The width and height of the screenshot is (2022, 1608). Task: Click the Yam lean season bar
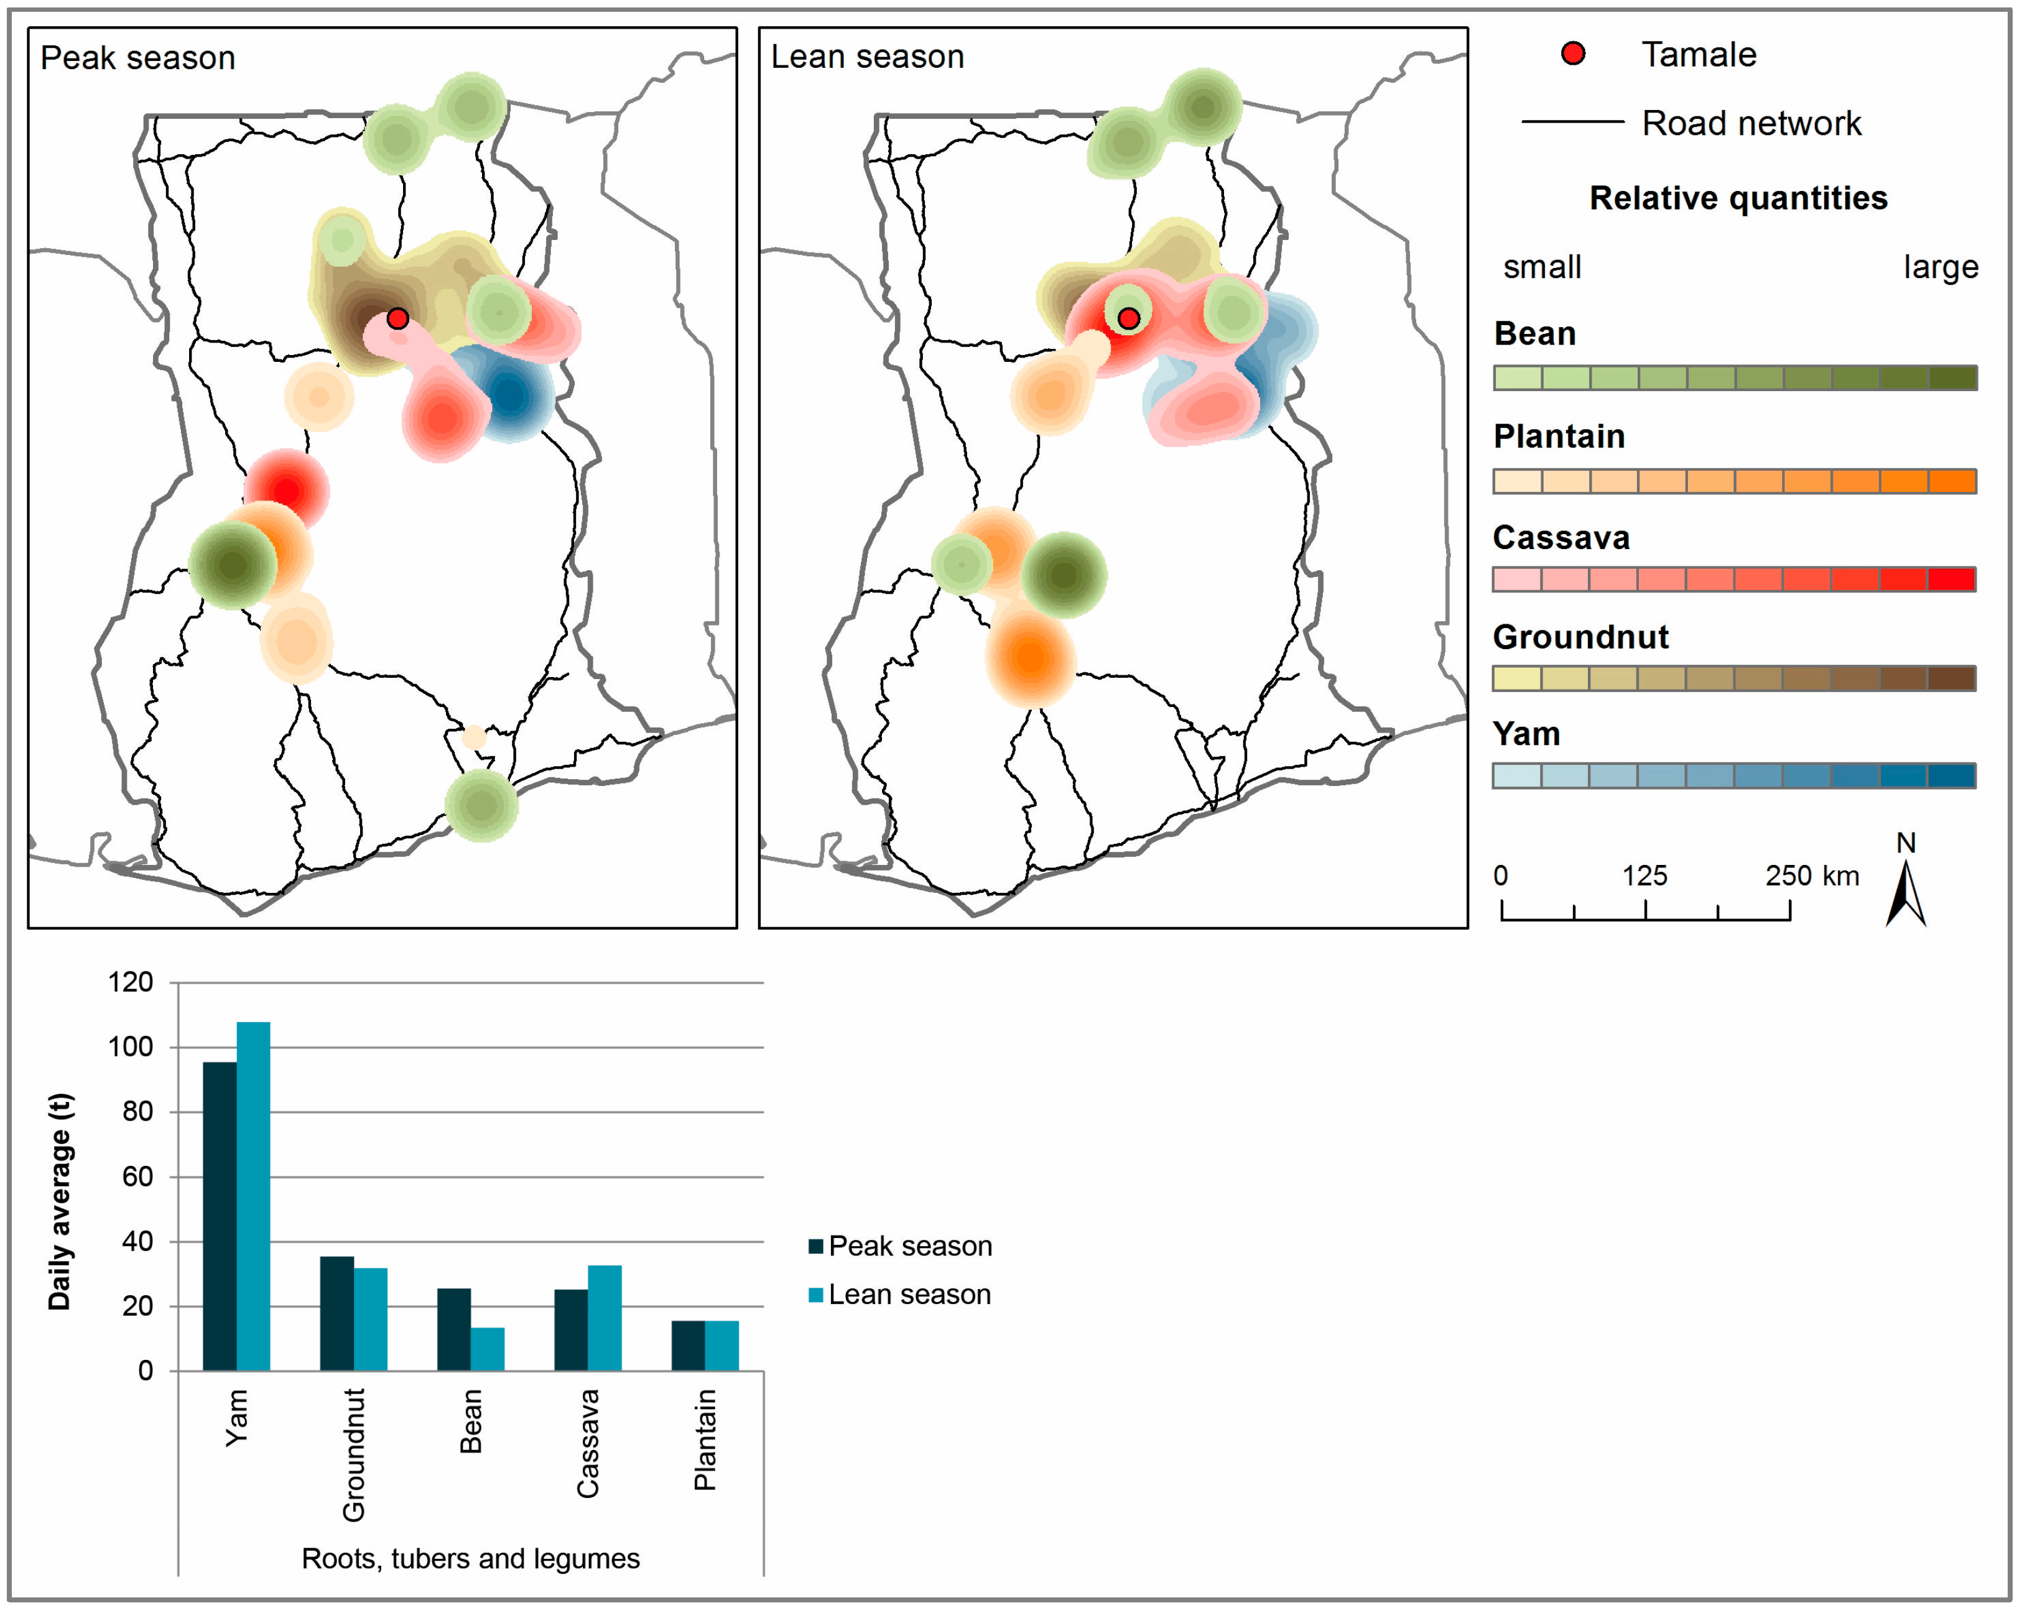click(x=253, y=1196)
